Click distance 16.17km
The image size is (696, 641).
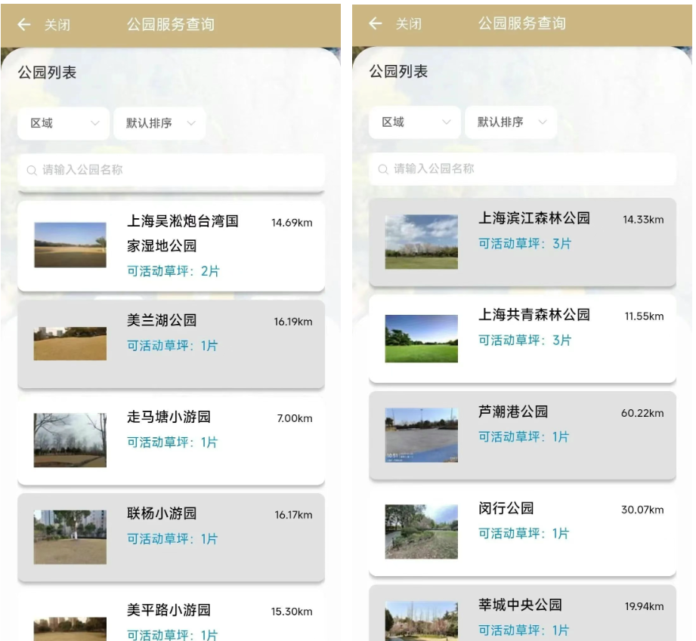coord(293,515)
